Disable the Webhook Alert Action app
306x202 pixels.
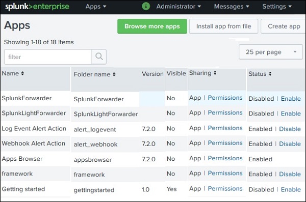click(290, 144)
